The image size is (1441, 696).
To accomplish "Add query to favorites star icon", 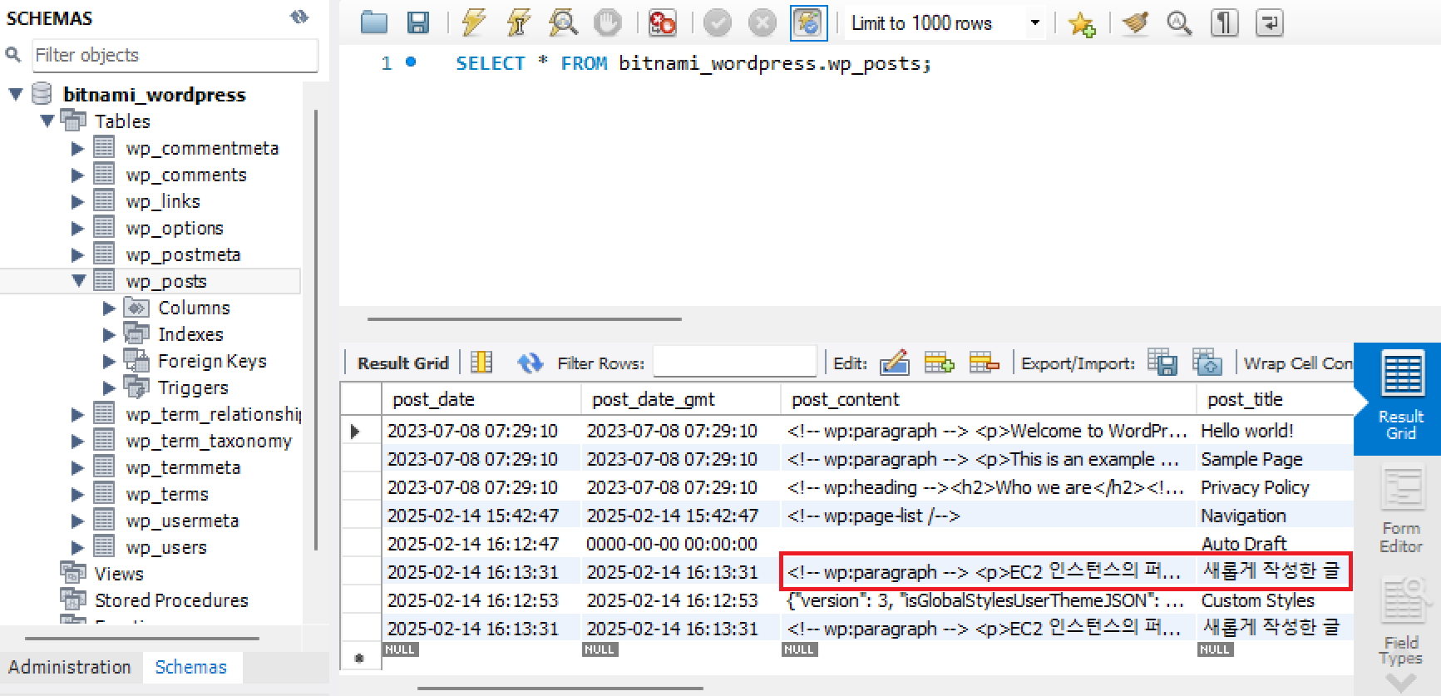I will [x=1082, y=23].
